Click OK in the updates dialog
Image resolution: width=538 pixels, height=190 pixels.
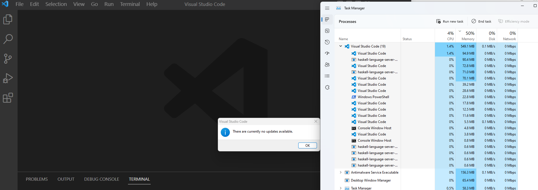[308, 145]
